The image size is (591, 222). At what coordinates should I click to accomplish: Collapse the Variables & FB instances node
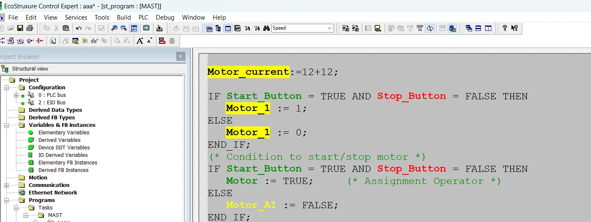7,125
